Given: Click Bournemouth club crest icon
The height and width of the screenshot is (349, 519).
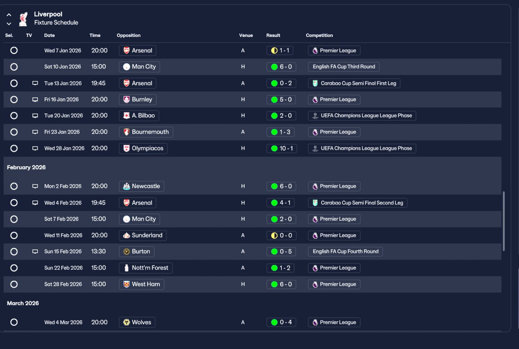Looking at the screenshot, I should [127, 132].
